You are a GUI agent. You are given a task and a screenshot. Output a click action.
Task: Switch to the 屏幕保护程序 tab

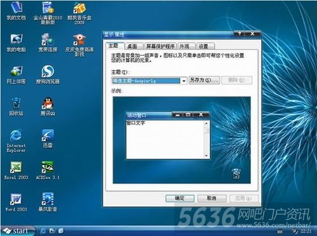(160, 46)
